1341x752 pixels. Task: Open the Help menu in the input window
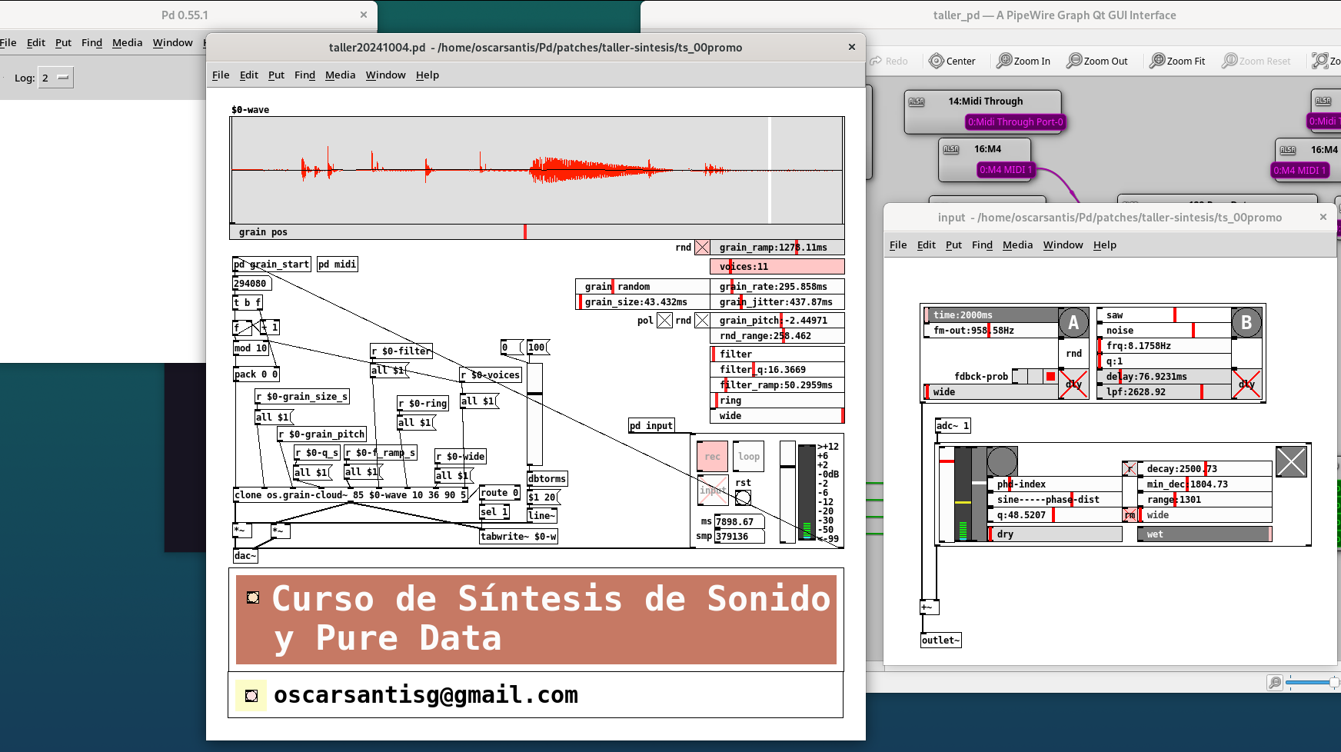coord(1104,245)
